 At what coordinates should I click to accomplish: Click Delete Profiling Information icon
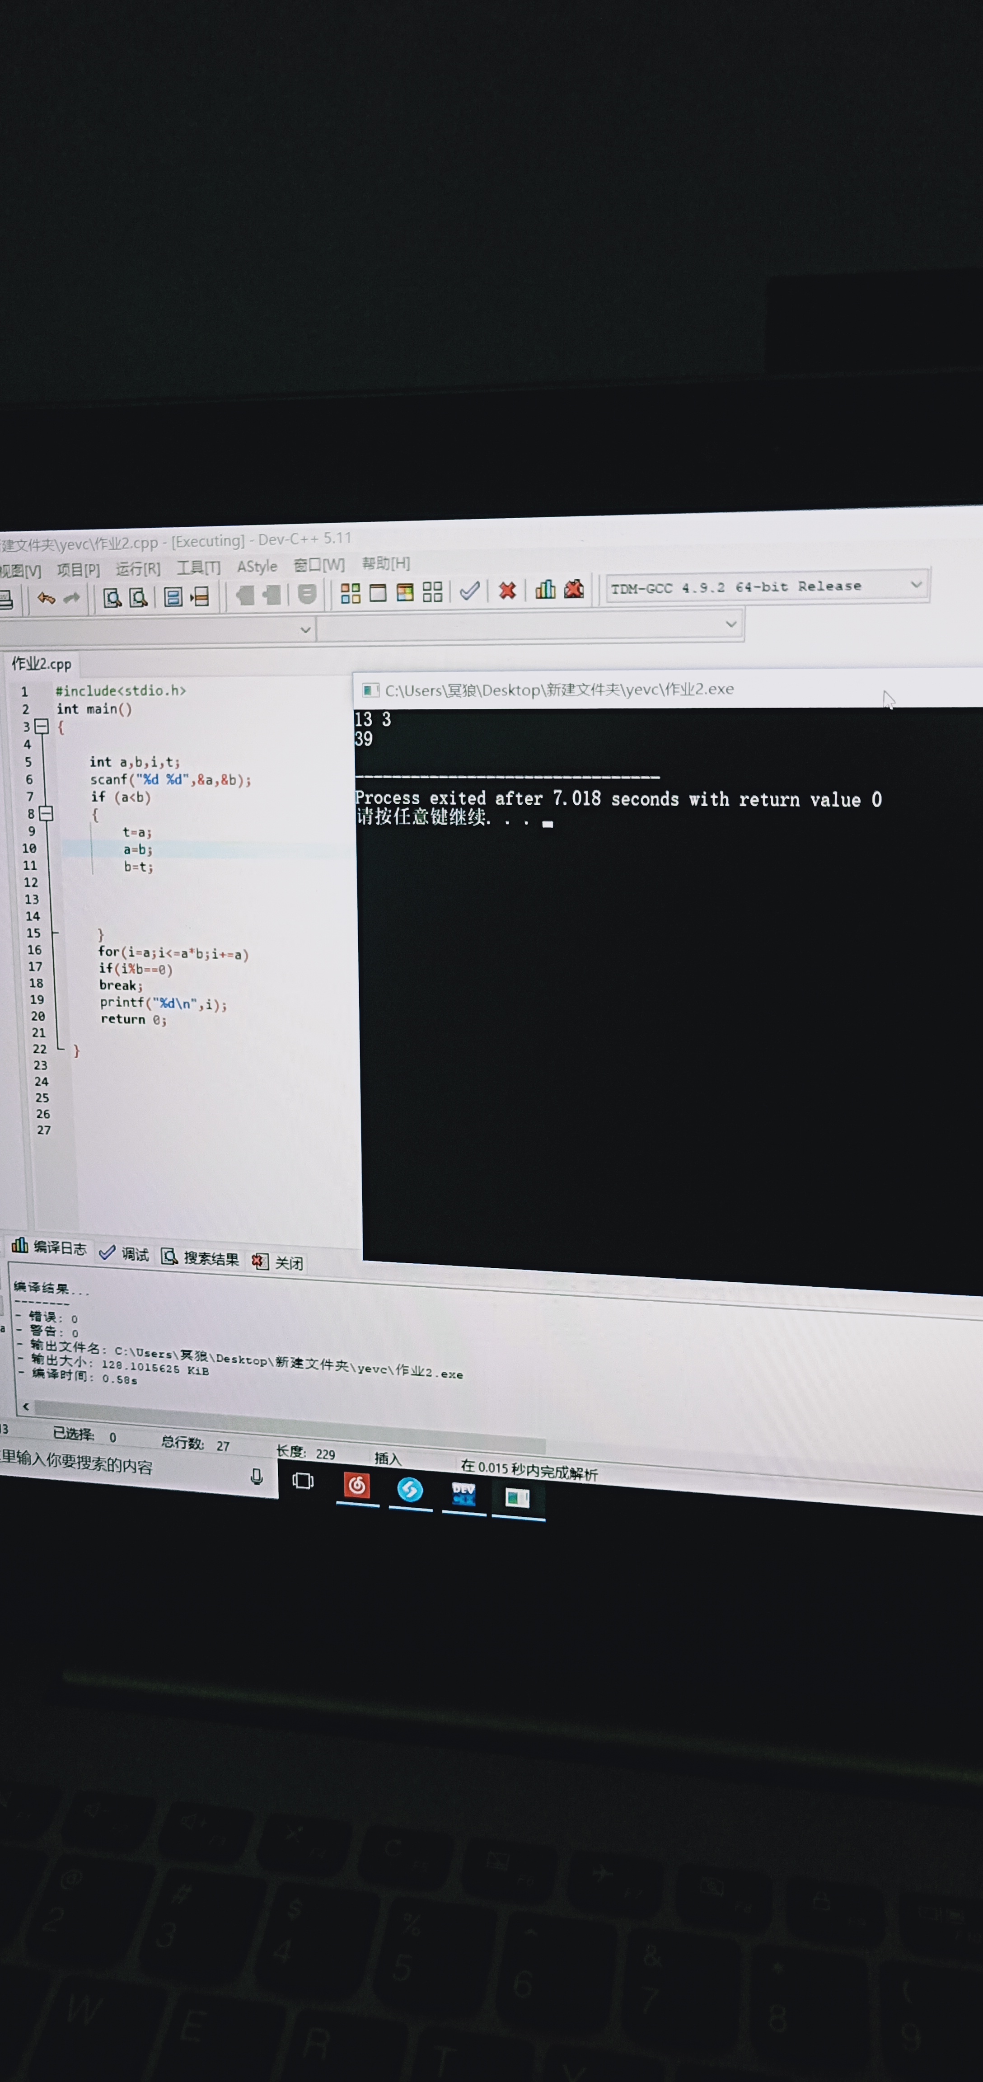(x=574, y=588)
